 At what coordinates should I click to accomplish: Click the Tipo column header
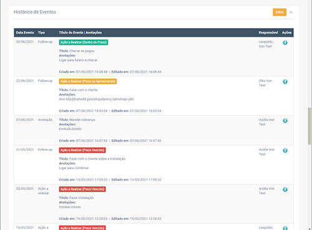(41, 32)
